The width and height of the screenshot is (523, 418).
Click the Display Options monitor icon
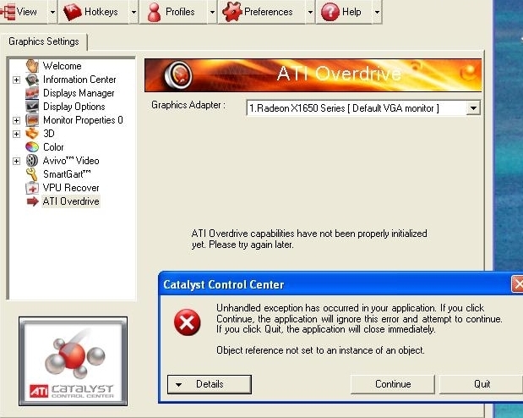[x=32, y=107]
